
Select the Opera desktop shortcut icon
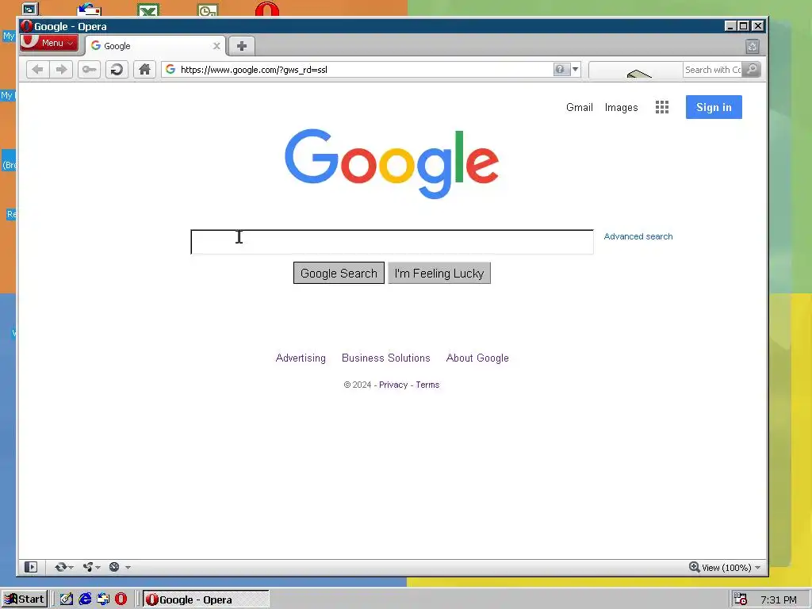(x=267, y=9)
